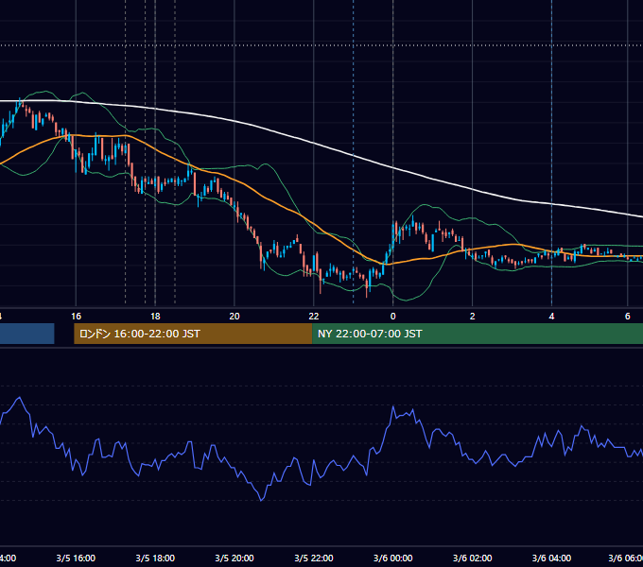The height and width of the screenshot is (567, 643).
Task: Click the '3/5 18:00' date label
Action: pos(155,558)
